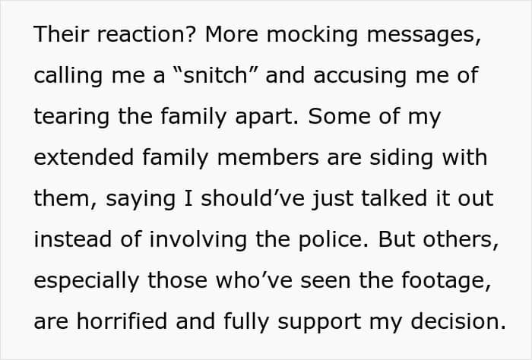Click the phrase "talked it out"
The height and width of the screenshot is (360, 532).
tap(427, 199)
